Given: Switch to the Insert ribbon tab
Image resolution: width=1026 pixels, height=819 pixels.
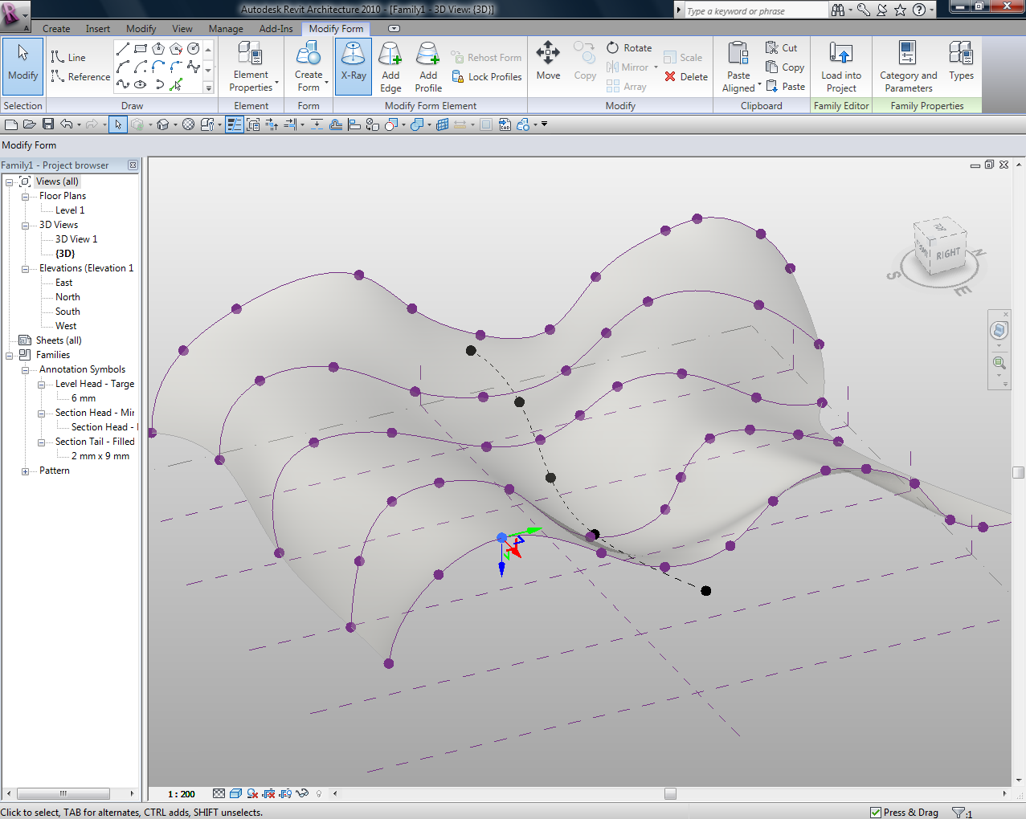Looking at the screenshot, I should click(98, 29).
